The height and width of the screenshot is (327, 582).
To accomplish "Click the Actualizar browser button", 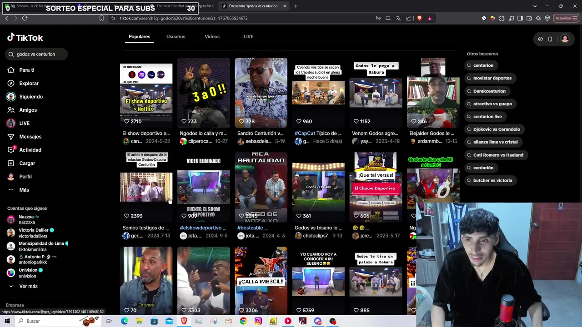I will 566,18.
